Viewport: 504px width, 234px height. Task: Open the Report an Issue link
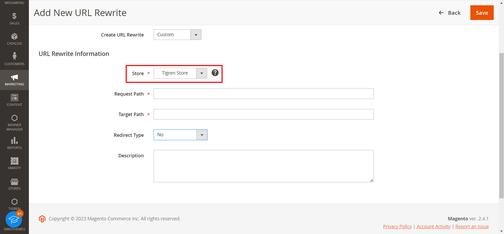[472, 226]
